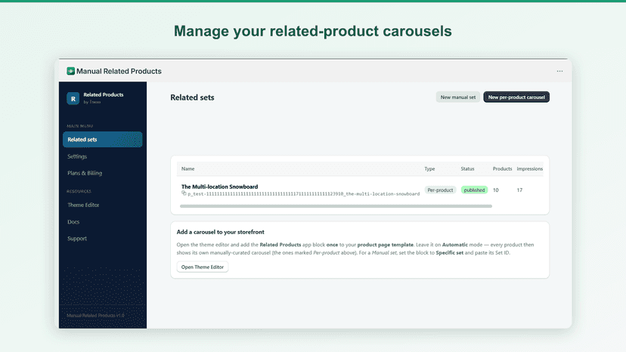Screen dimensions: 626x352
Task: Click the products count 10
Action: click(495, 190)
